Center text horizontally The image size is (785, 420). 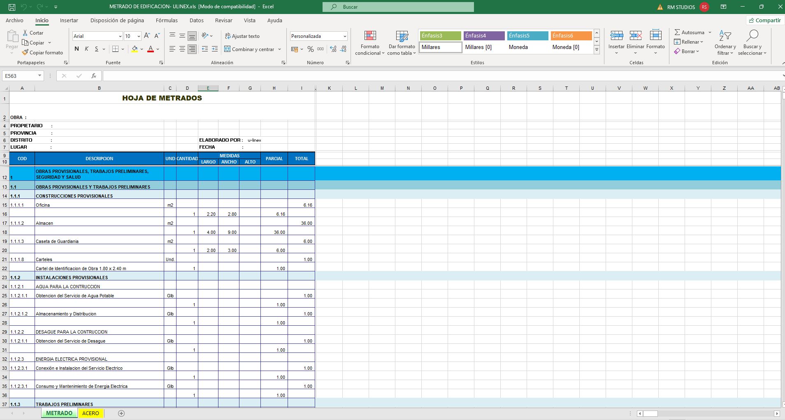click(182, 49)
